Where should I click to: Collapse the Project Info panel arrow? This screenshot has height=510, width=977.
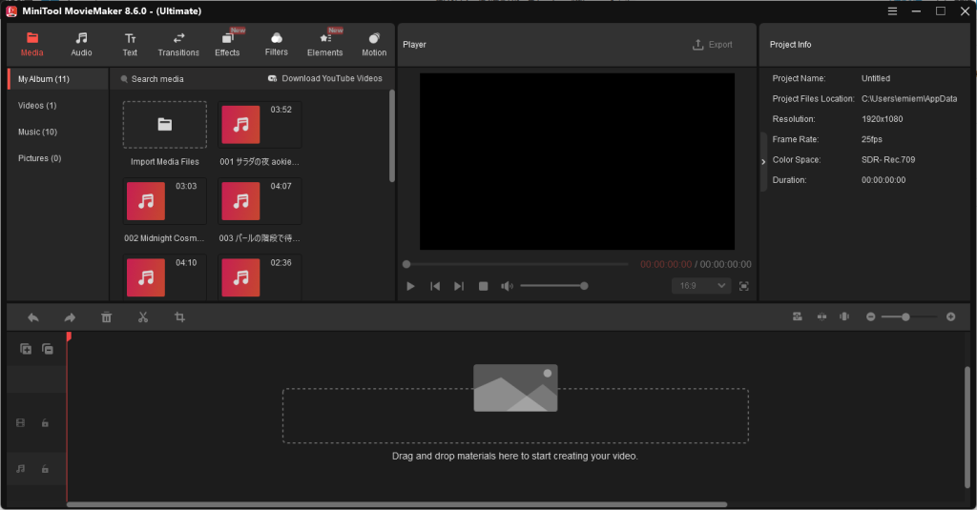763,162
